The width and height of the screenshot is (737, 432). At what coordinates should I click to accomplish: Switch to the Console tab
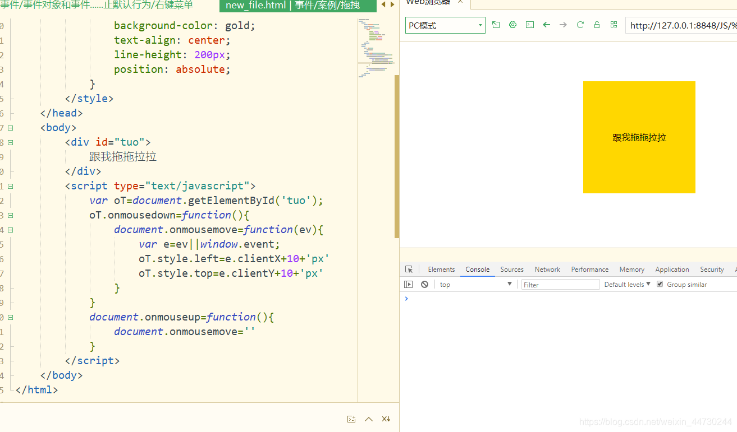click(477, 270)
